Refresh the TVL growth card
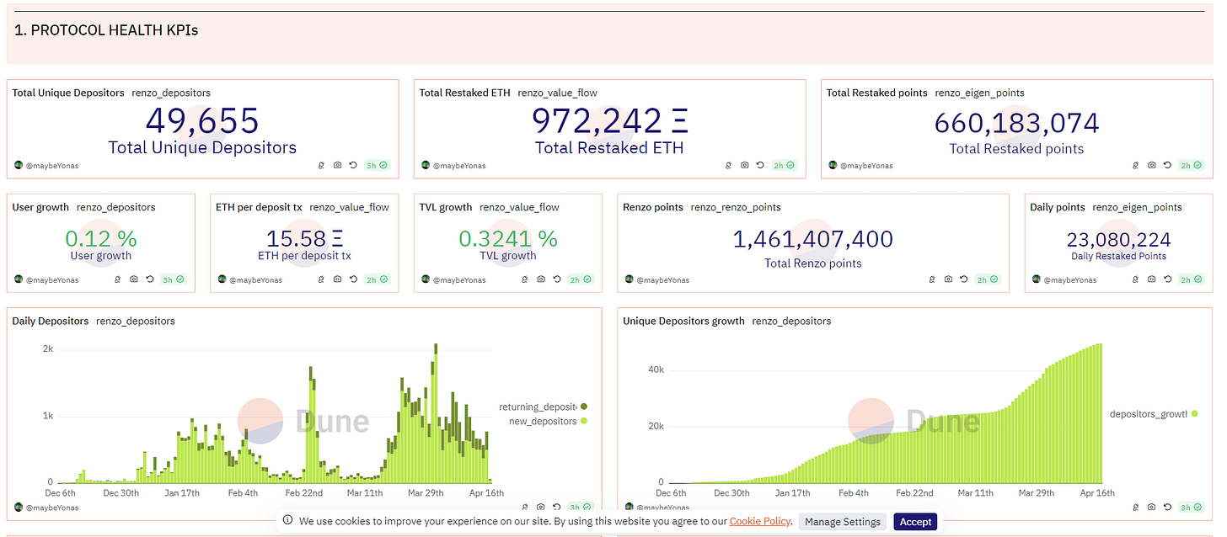 coord(557,279)
